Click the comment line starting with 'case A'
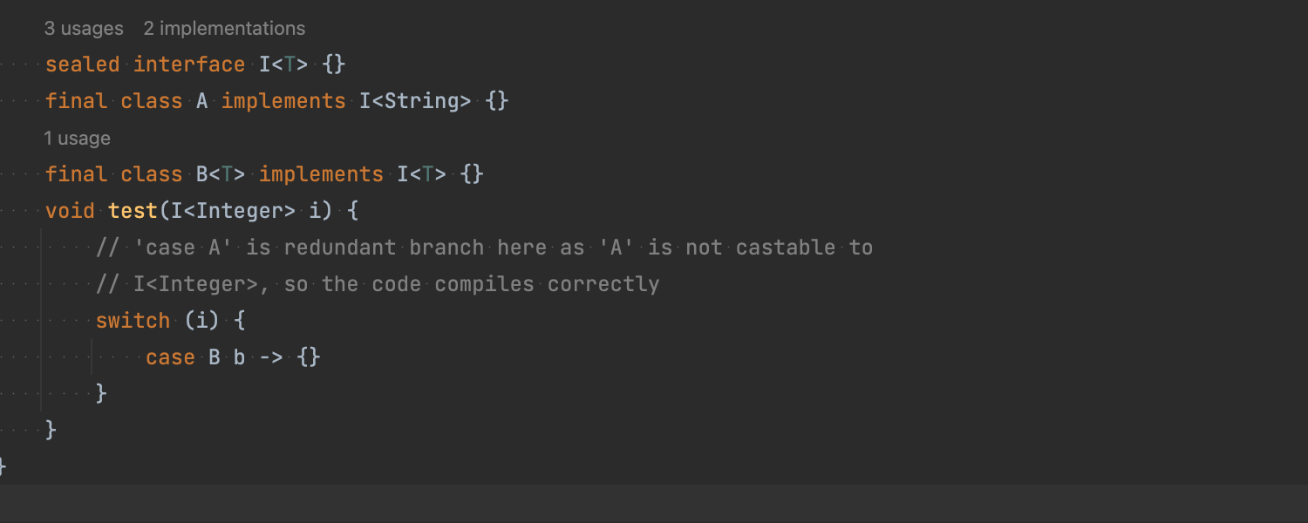This screenshot has width=1308, height=523. [x=484, y=248]
